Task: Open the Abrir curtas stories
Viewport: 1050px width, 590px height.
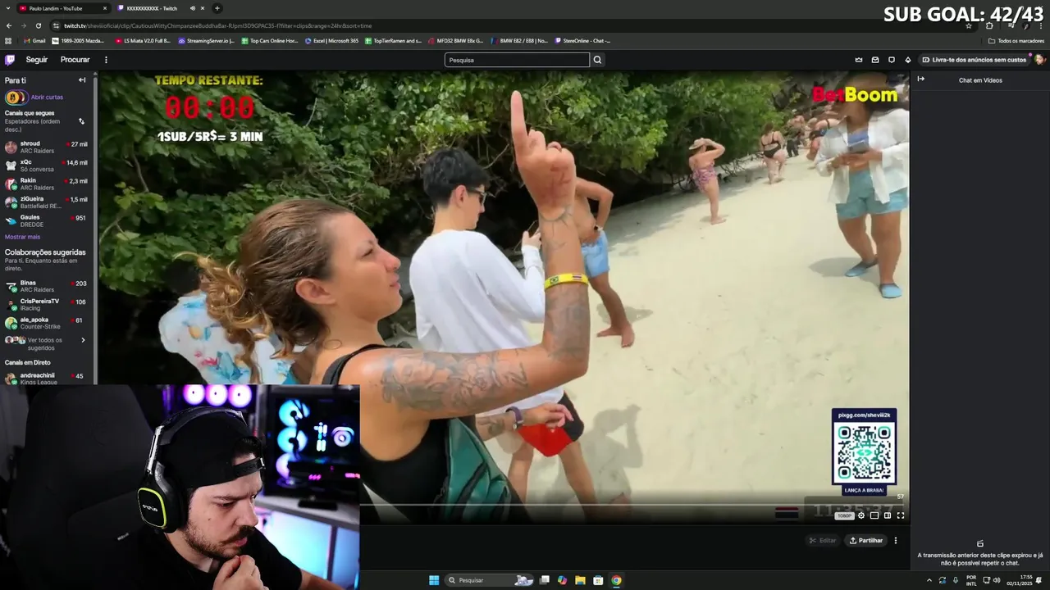Action: click(x=35, y=98)
